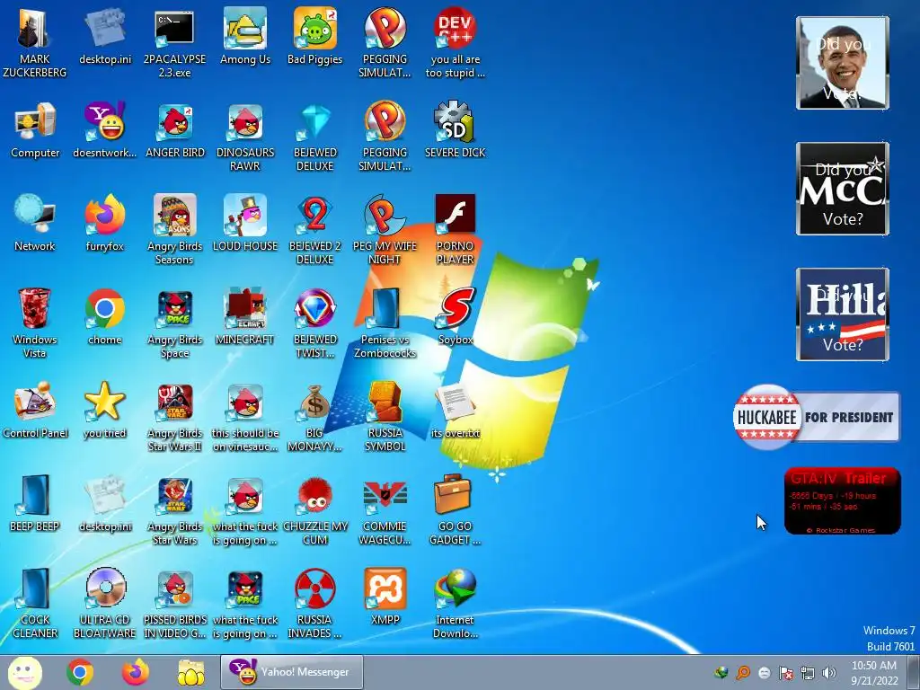920x690 pixels.
Task: Launch Internet Download Manager shortcut
Action: [x=455, y=603]
